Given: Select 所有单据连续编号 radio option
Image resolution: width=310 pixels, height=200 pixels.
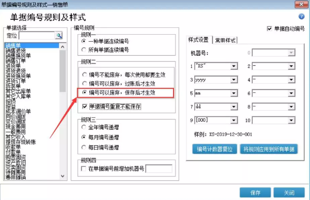Looking at the screenshot, I should tap(84, 50).
